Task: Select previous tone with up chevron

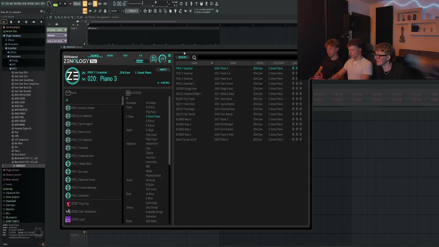Action: point(84,73)
